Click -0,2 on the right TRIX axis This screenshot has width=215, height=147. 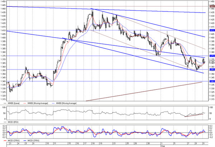(211, 137)
